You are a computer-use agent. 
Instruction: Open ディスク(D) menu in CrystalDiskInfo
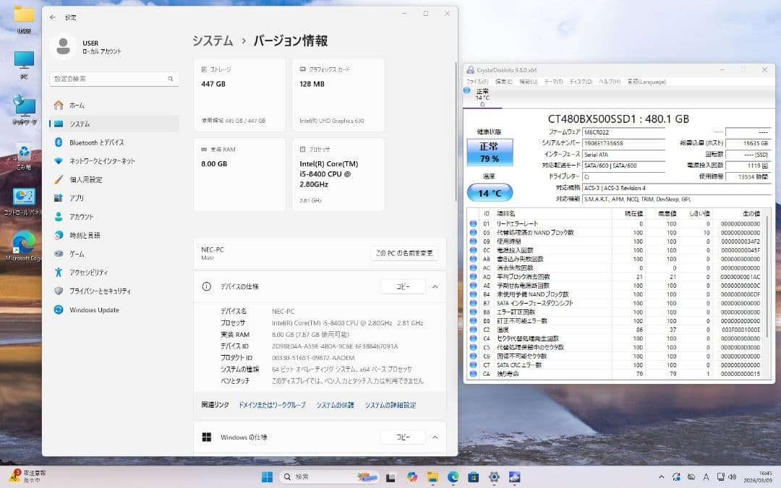pos(581,82)
